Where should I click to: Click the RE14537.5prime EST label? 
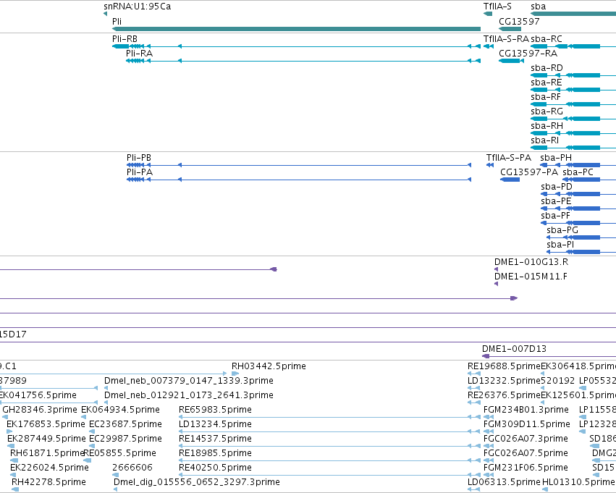(x=215, y=439)
